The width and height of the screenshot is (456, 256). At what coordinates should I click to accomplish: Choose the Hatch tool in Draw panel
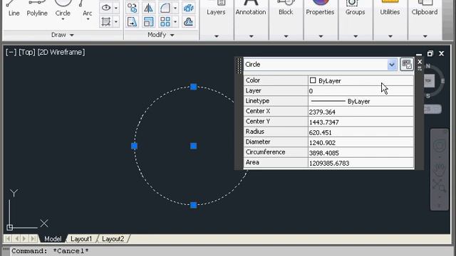pyautogui.click(x=106, y=21)
